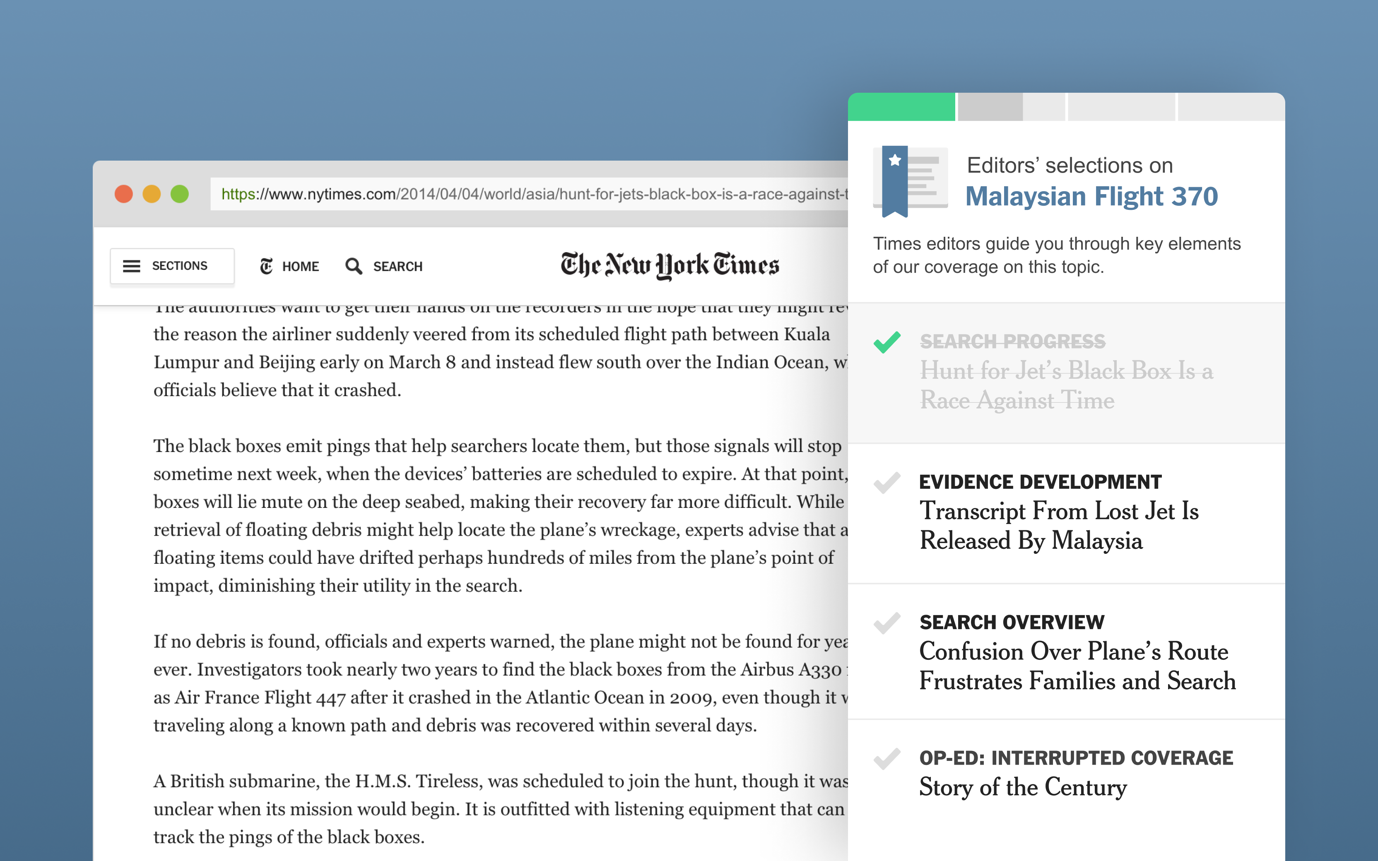The height and width of the screenshot is (861, 1378).
Task: Click the last progress bar segment
Action: (x=1231, y=107)
